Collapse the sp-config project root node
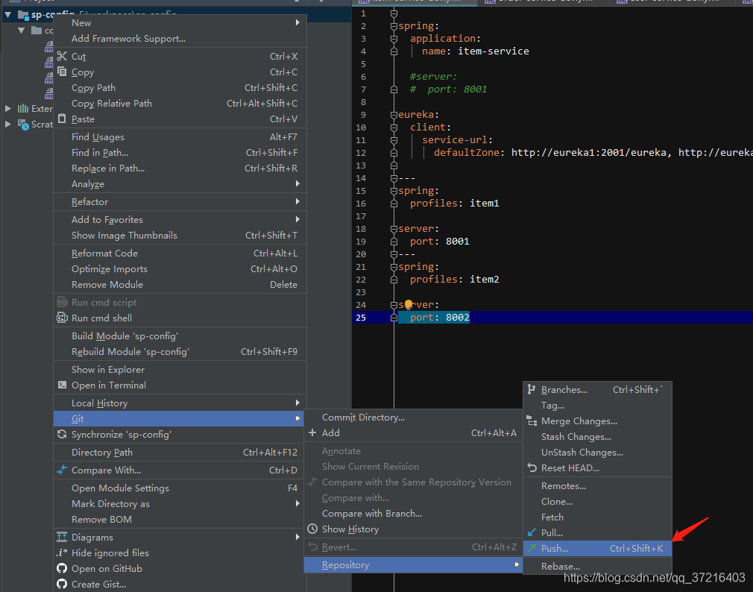 point(8,15)
